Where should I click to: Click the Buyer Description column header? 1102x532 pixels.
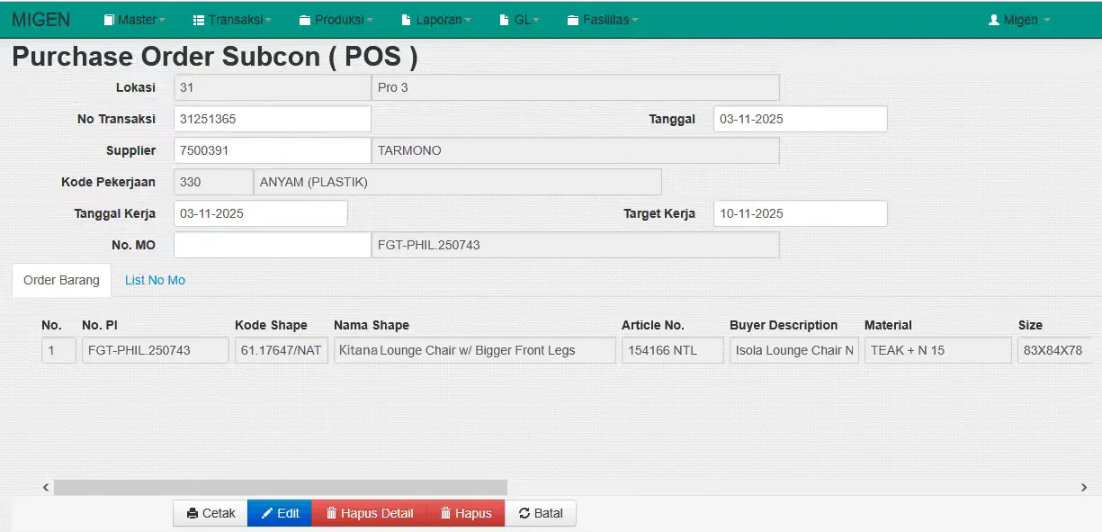click(784, 325)
